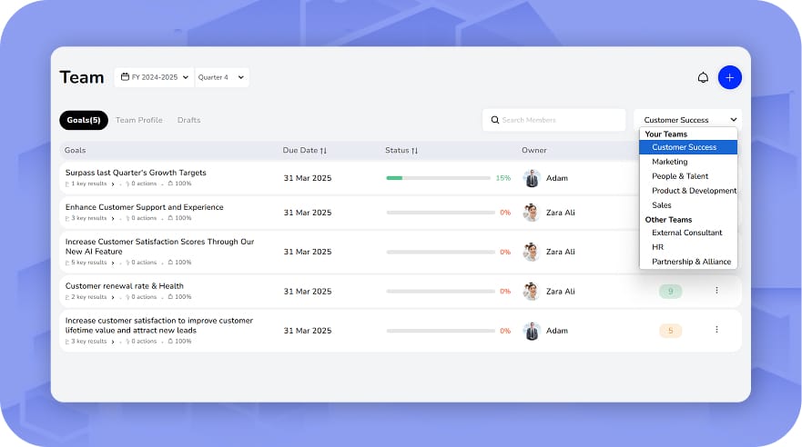802x447 pixels.
Task: Click Adam's avatar in first goal row
Action: pyautogui.click(x=532, y=178)
